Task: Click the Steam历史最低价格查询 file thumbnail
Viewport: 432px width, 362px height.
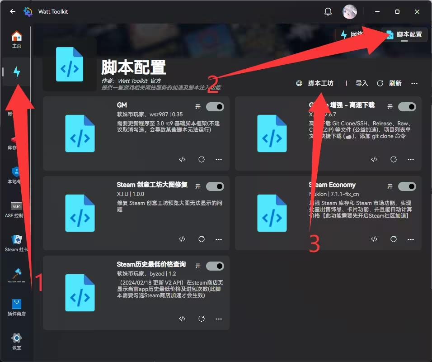Action: [x=80, y=293]
